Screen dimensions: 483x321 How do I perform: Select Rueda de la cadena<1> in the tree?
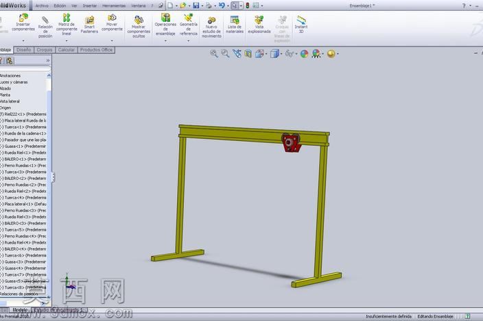pos(24,133)
